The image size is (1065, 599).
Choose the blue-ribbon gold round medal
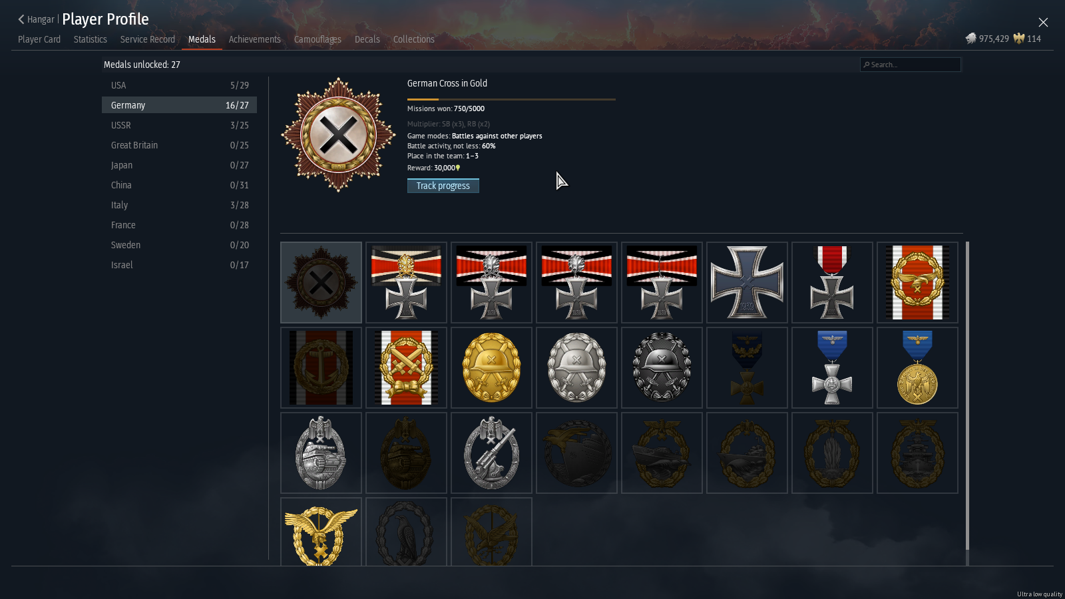(917, 367)
